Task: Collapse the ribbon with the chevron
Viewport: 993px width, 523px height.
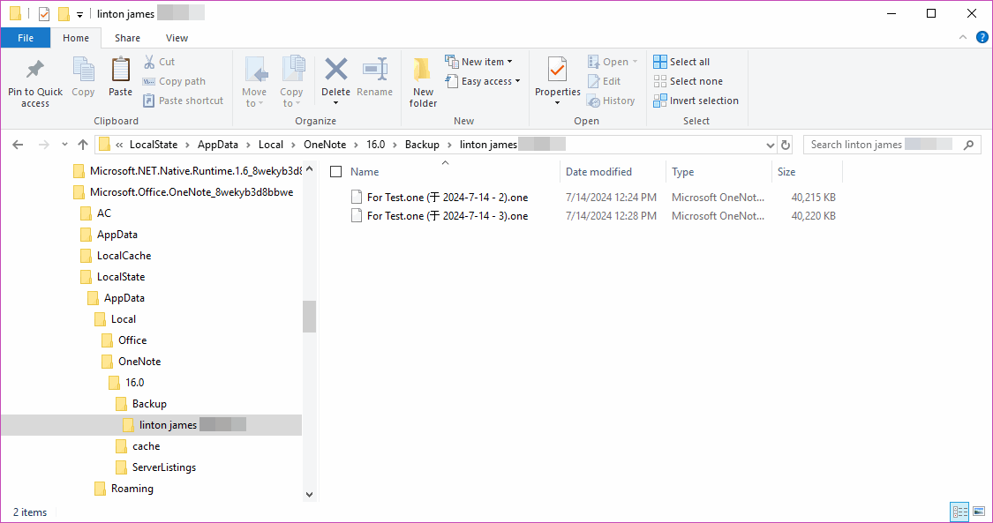Action: (963, 37)
